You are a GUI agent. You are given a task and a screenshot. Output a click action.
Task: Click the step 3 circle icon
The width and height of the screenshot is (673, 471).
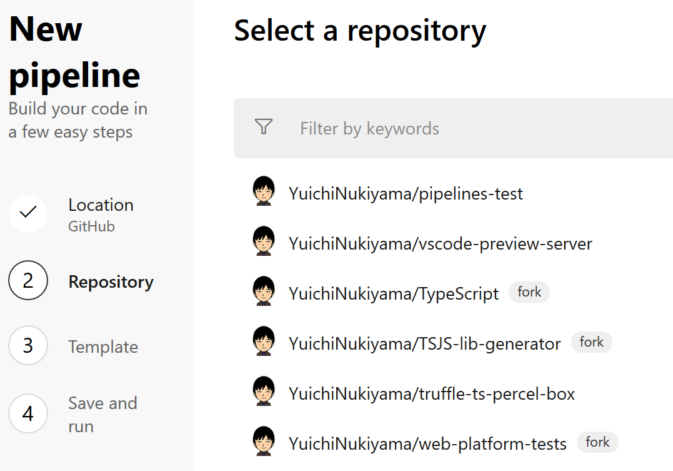[28, 345]
